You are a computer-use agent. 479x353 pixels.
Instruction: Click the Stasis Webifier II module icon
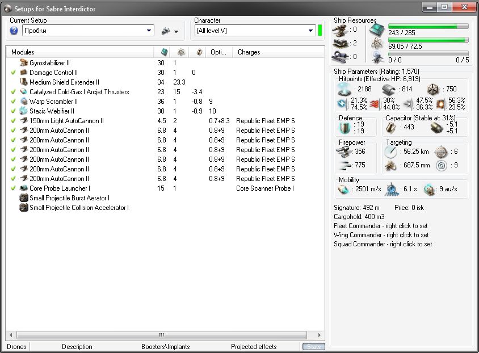(x=23, y=111)
